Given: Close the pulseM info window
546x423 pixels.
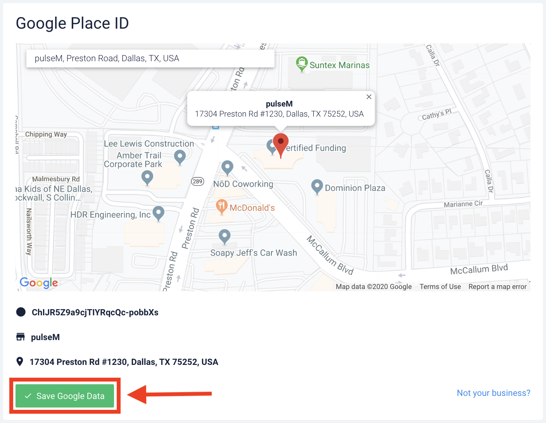Looking at the screenshot, I should 369,97.
